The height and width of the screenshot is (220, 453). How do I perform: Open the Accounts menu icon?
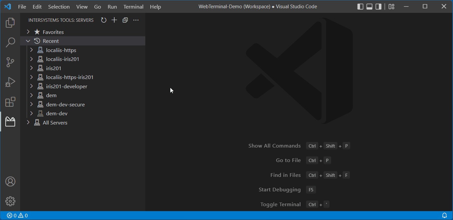click(10, 181)
